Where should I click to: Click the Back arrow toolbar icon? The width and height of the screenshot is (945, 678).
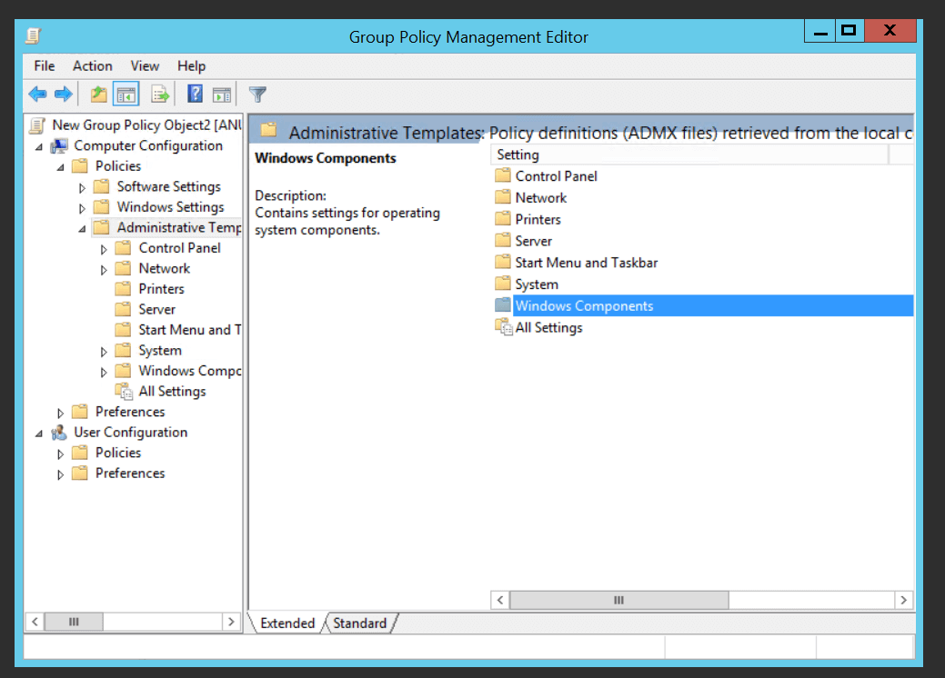tap(37, 94)
